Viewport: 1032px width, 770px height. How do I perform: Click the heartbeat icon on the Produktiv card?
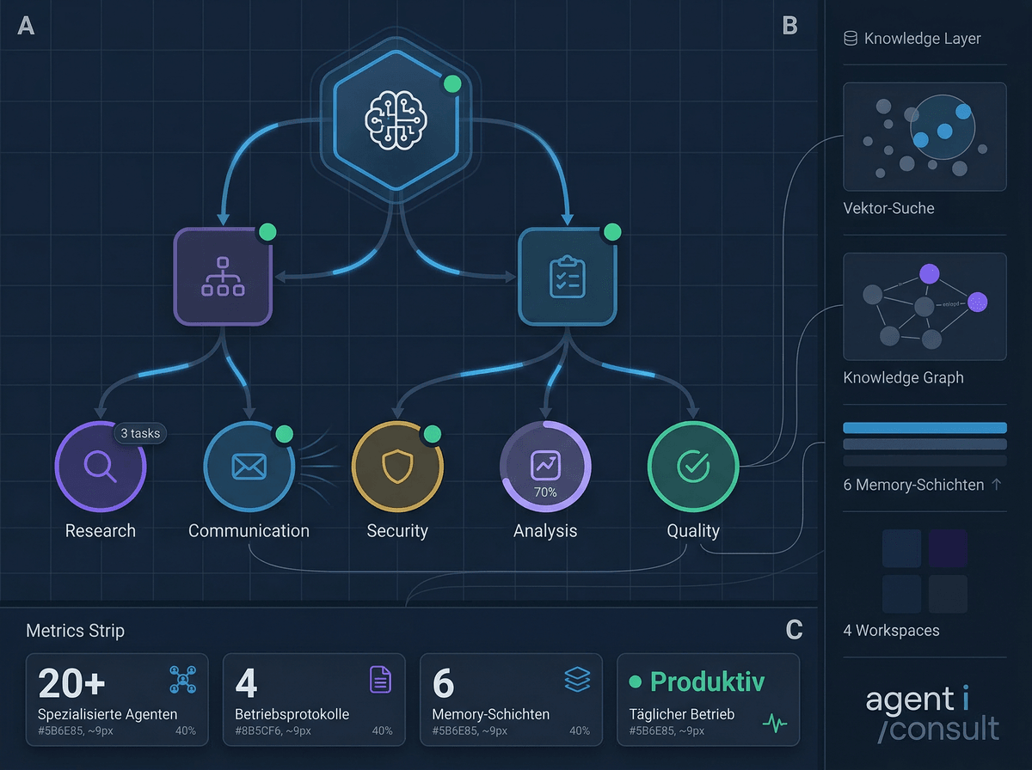click(775, 724)
